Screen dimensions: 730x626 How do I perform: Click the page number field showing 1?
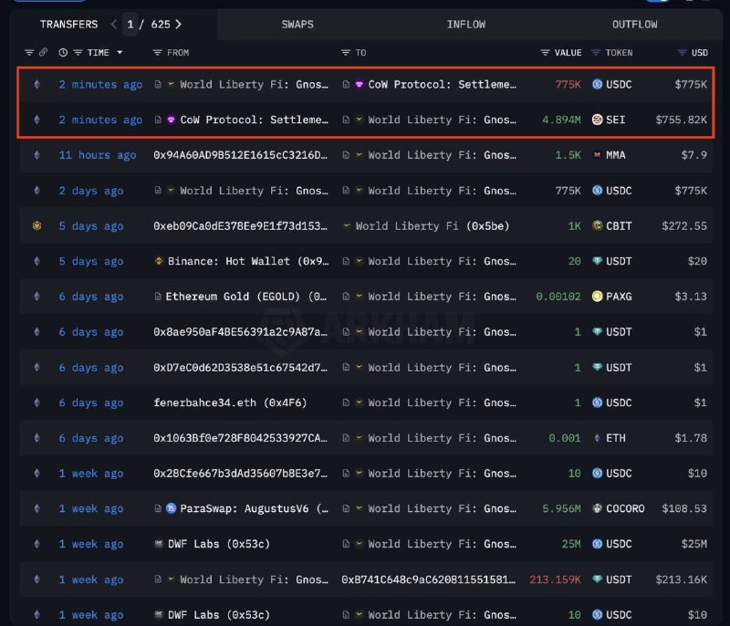click(130, 25)
